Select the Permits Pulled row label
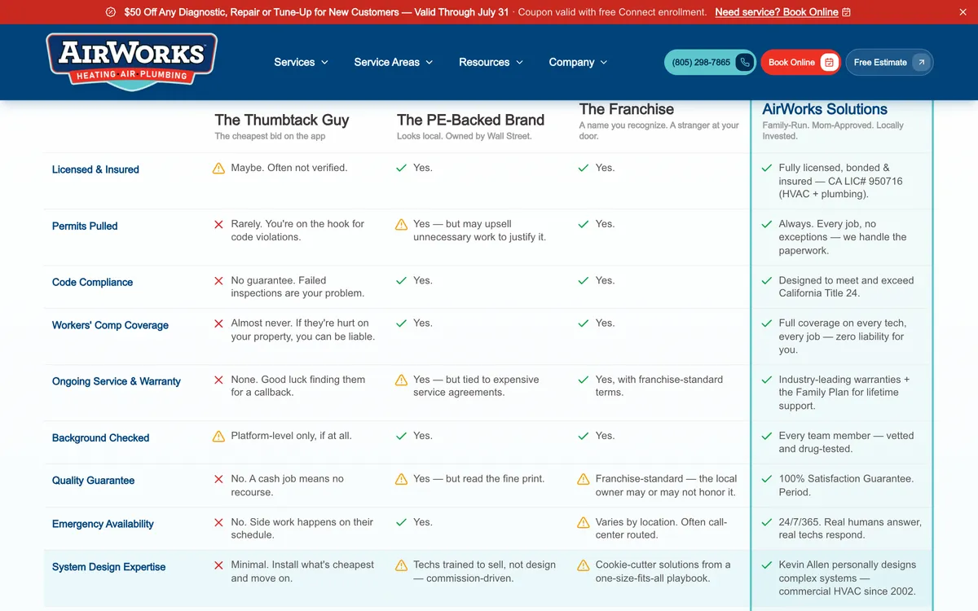978x611 pixels. click(x=85, y=226)
